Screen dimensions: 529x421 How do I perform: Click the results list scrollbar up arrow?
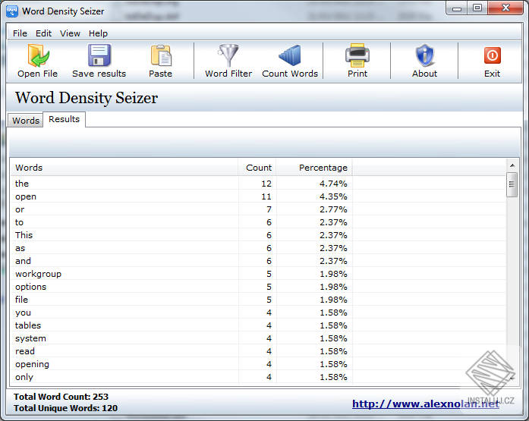pyautogui.click(x=512, y=165)
